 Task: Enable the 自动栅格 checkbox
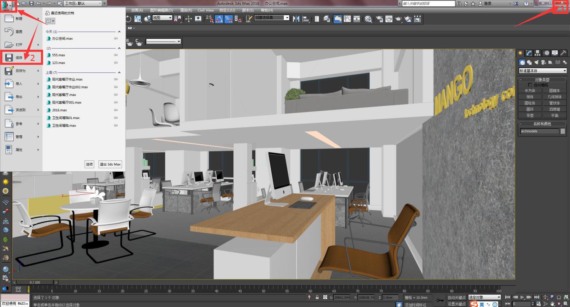[x=530, y=85]
